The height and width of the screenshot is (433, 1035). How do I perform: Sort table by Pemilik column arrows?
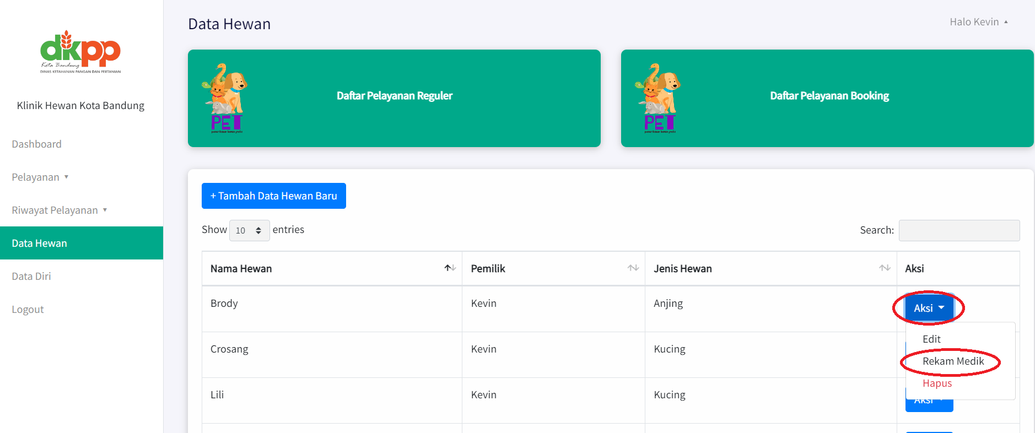[633, 268]
